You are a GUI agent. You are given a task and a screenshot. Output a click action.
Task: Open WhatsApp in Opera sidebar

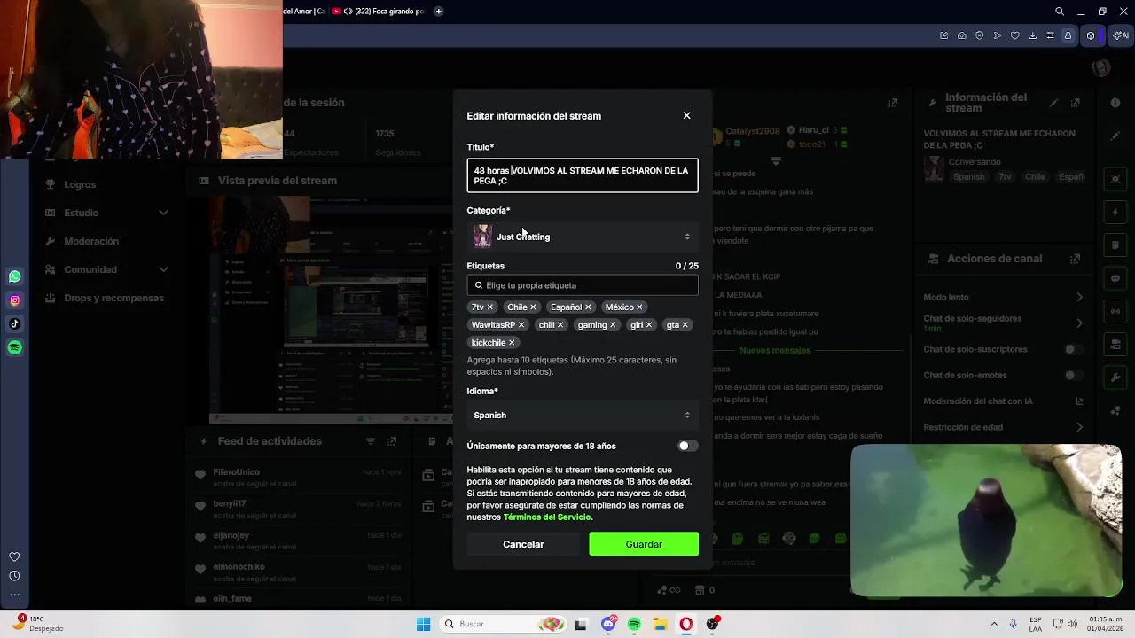click(15, 276)
